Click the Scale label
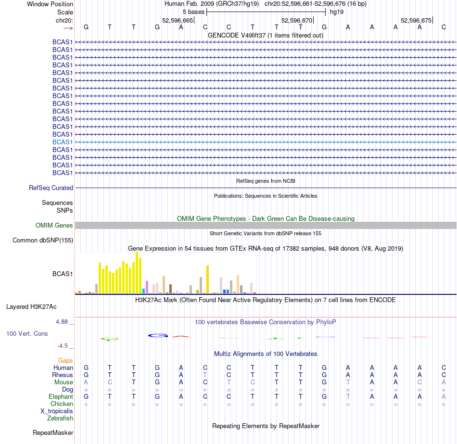This screenshot has height=444, width=457. click(65, 12)
